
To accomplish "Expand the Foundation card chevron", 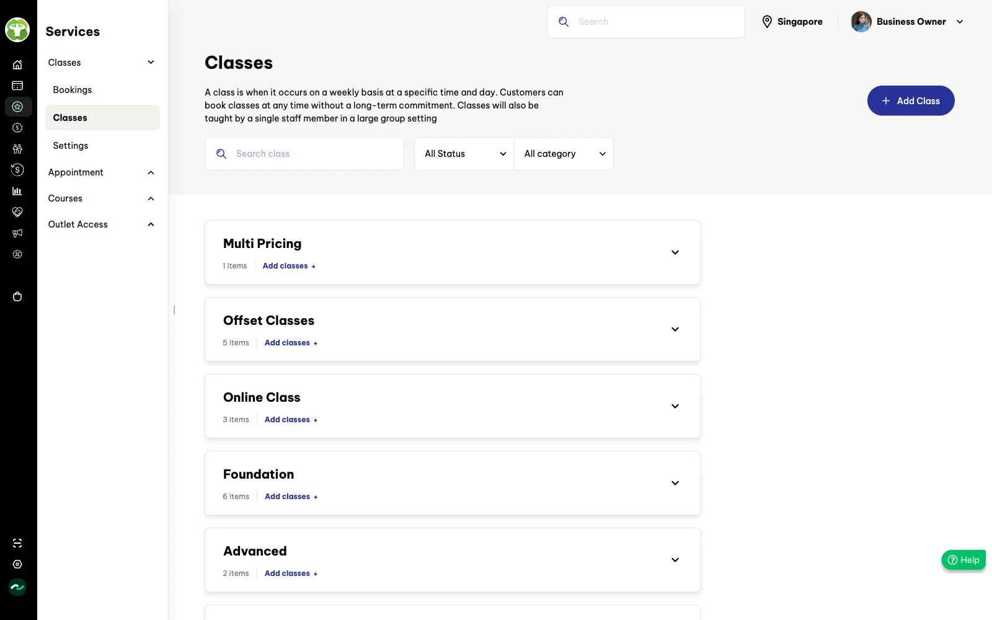I will tap(675, 483).
